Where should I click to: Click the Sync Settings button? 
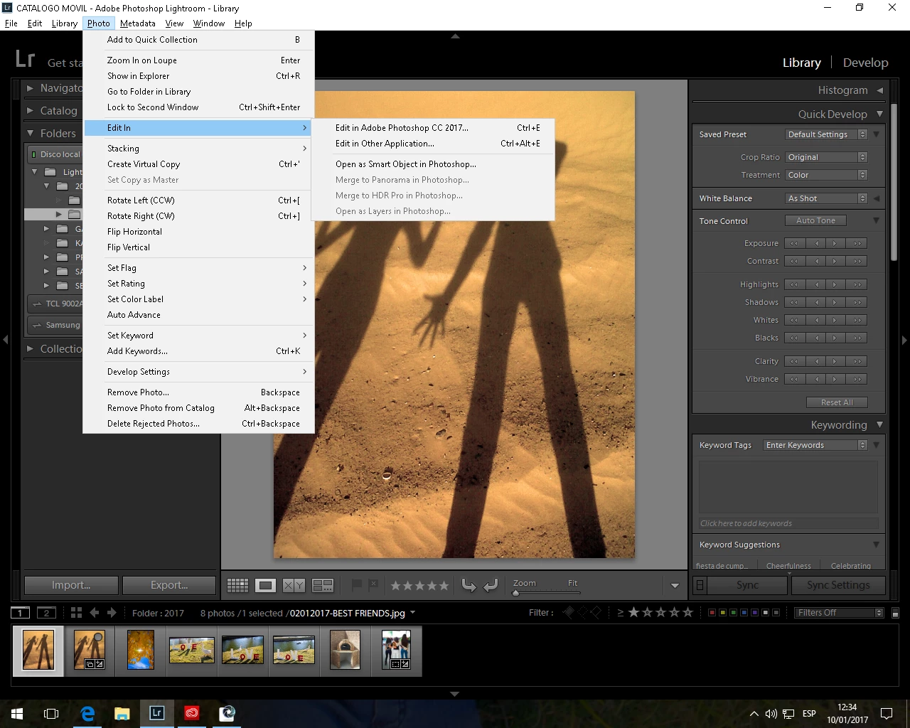click(x=838, y=585)
